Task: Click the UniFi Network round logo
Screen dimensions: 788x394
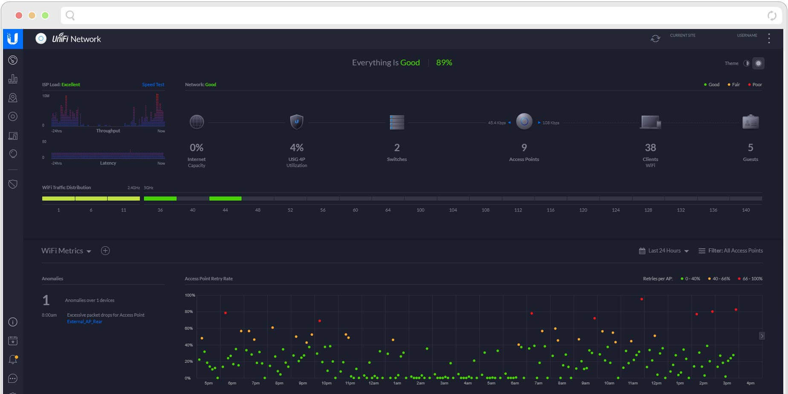Action: 41,39
